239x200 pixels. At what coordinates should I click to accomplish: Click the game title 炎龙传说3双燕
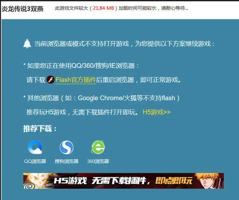[x=22, y=9]
